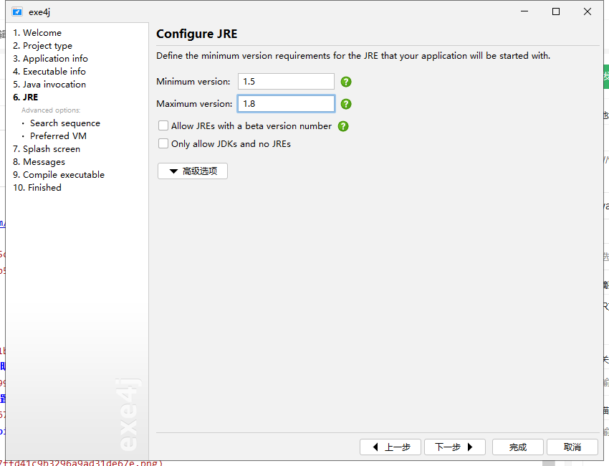Show help for beta version JREs option
This screenshot has height=466, width=609.
[x=343, y=126]
